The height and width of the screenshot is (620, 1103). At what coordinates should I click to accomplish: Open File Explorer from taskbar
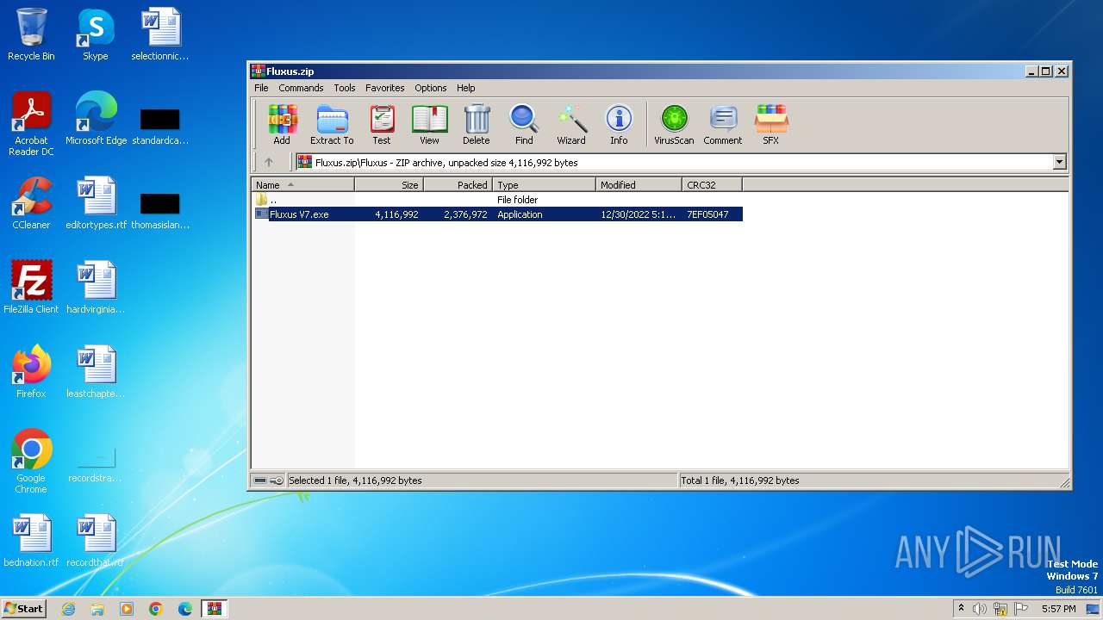[x=97, y=609]
